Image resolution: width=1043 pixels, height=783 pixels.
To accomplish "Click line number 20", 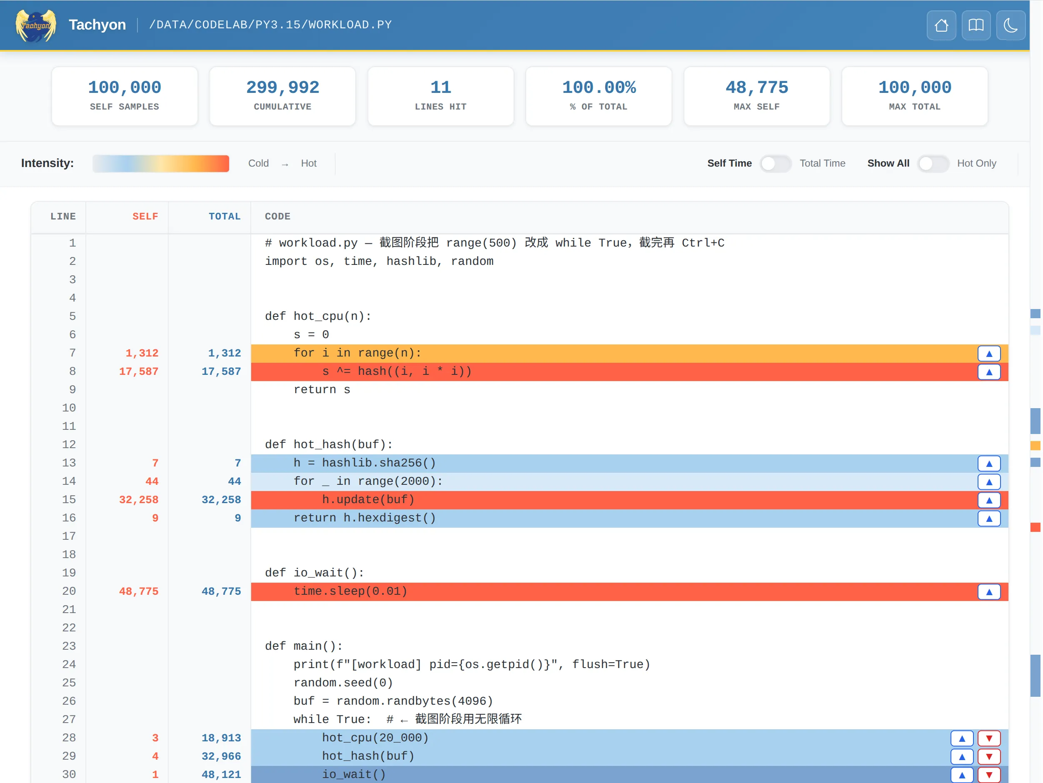I will tap(69, 591).
